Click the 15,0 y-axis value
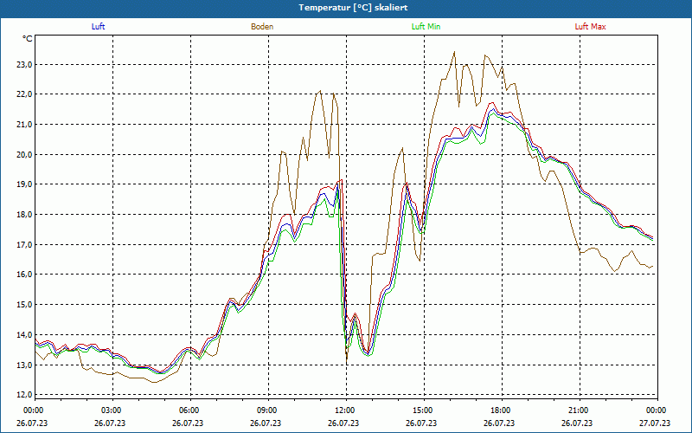 pos(25,305)
